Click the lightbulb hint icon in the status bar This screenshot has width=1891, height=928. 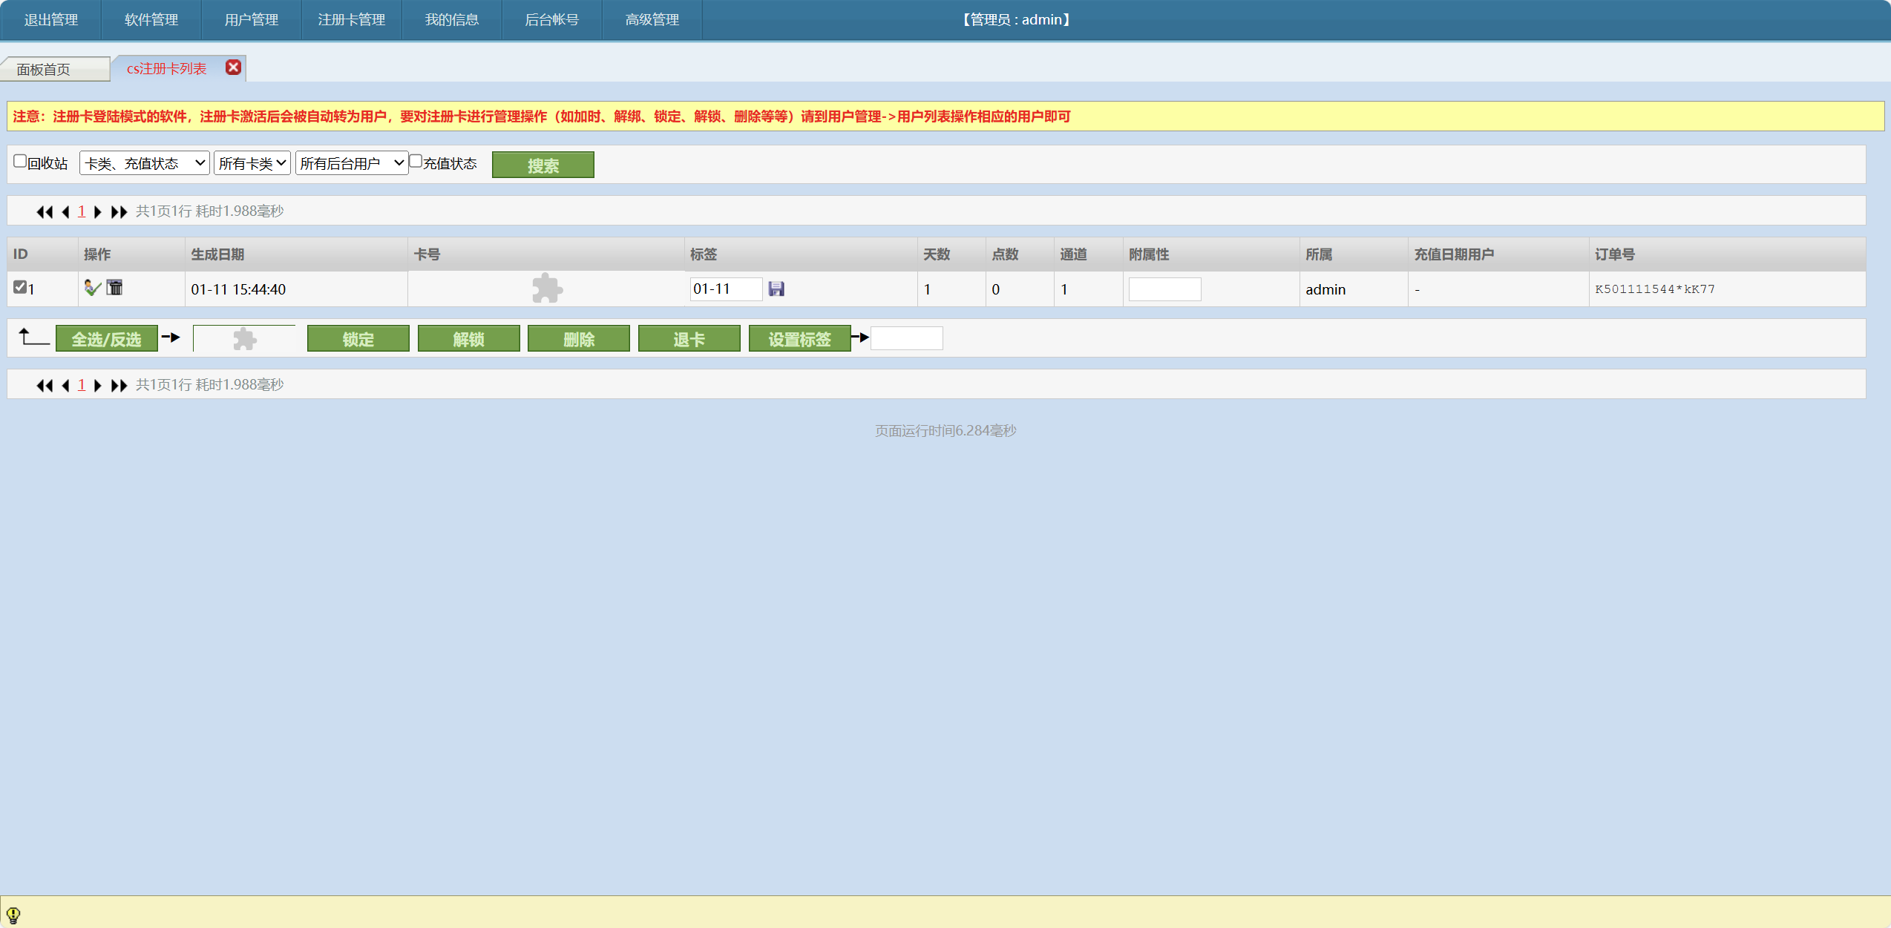pos(13,914)
